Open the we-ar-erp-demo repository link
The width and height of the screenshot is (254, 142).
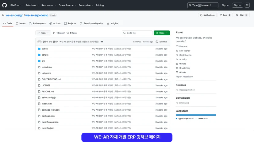click(37, 15)
